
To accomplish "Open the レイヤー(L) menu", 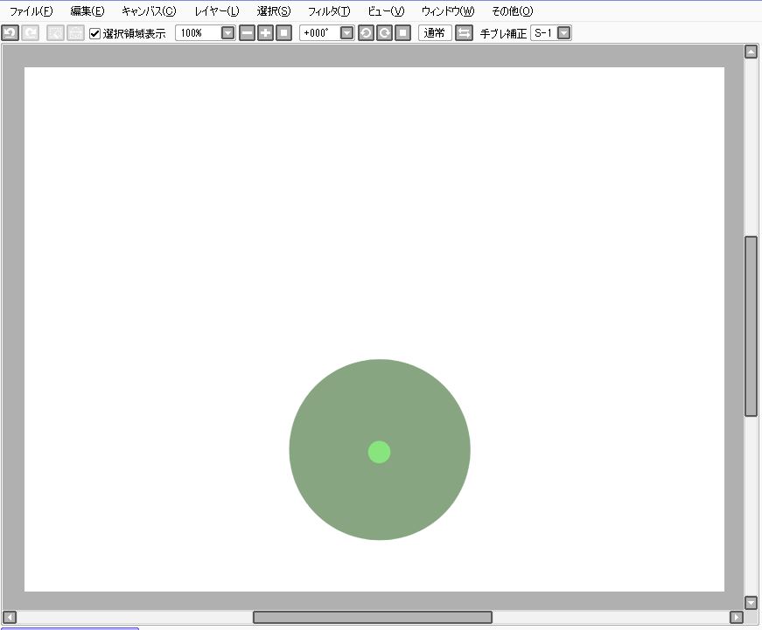I will tap(216, 11).
